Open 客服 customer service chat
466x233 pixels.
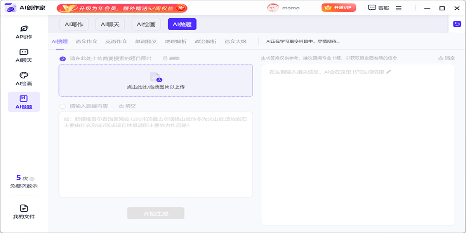(379, 8)
